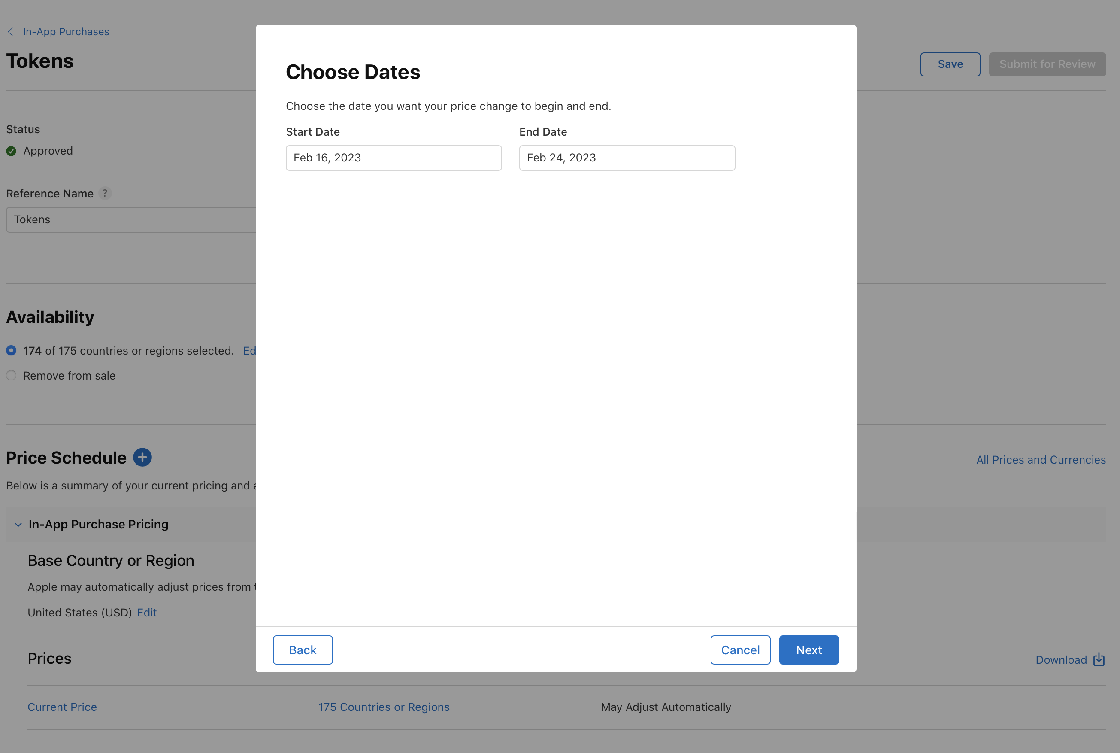Click the Reference Name help icon
This screenshot has width=1120, height=753.
pos(105,193)
